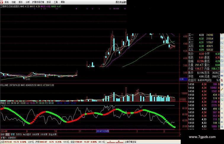Open the 功能 menu
Image resolution: width=224 pixels, height=144 pixels.
(x=14, y=2)
